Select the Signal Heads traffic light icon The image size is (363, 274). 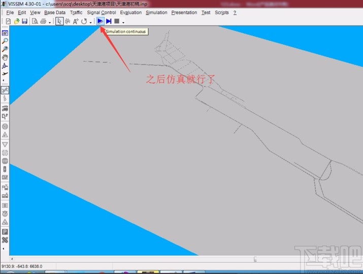click(5, 169)
